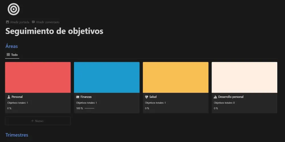Click the card icon next to Finanzas
The height and width of the screenshot is (142, 285).
78,97
